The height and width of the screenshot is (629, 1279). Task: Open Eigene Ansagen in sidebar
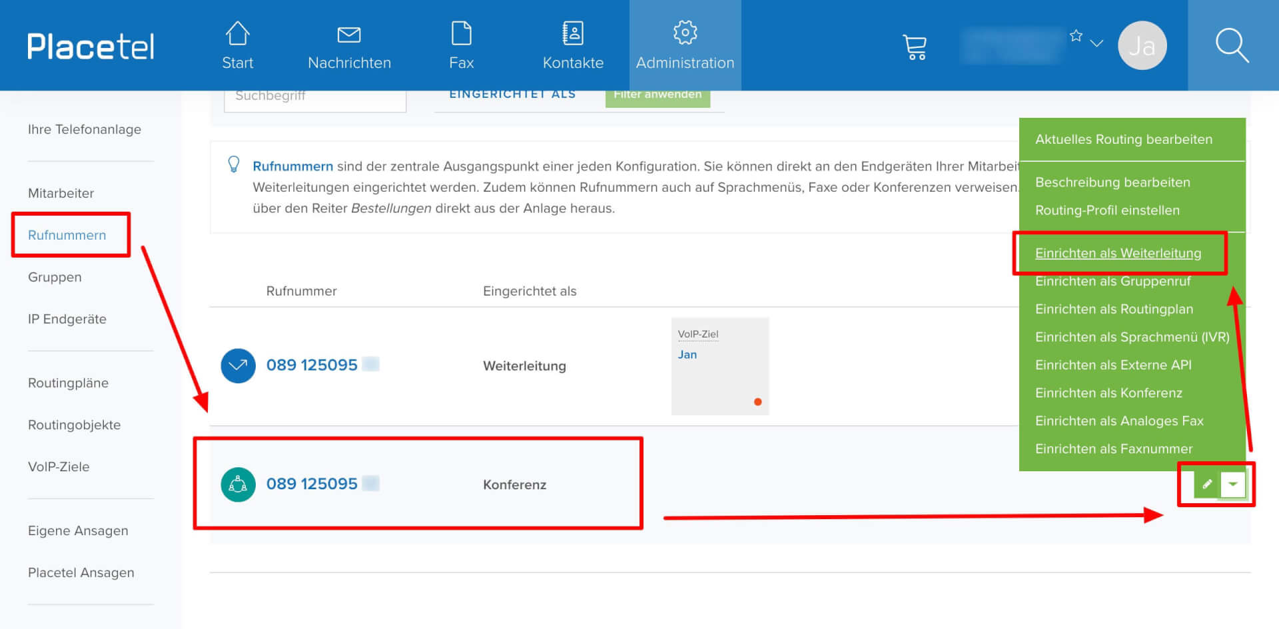(x=78, y=530)
